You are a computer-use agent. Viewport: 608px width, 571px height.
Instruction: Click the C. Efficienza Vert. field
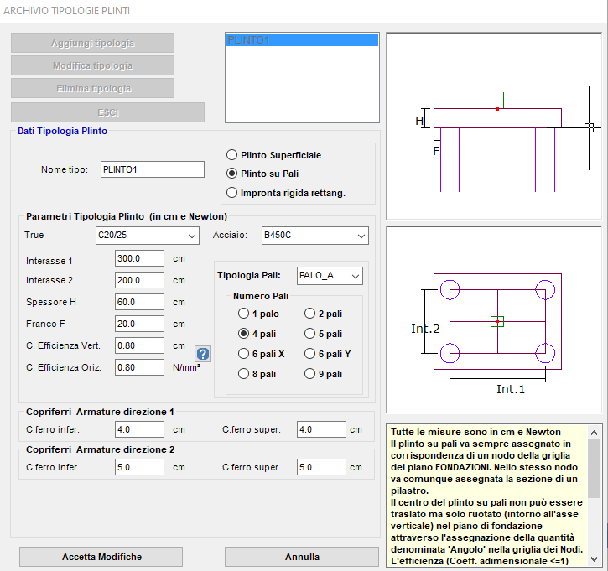pyautogui.click(x=139, y=345)
